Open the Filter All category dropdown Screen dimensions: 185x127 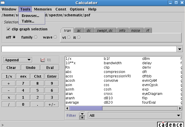pos(135,116)
